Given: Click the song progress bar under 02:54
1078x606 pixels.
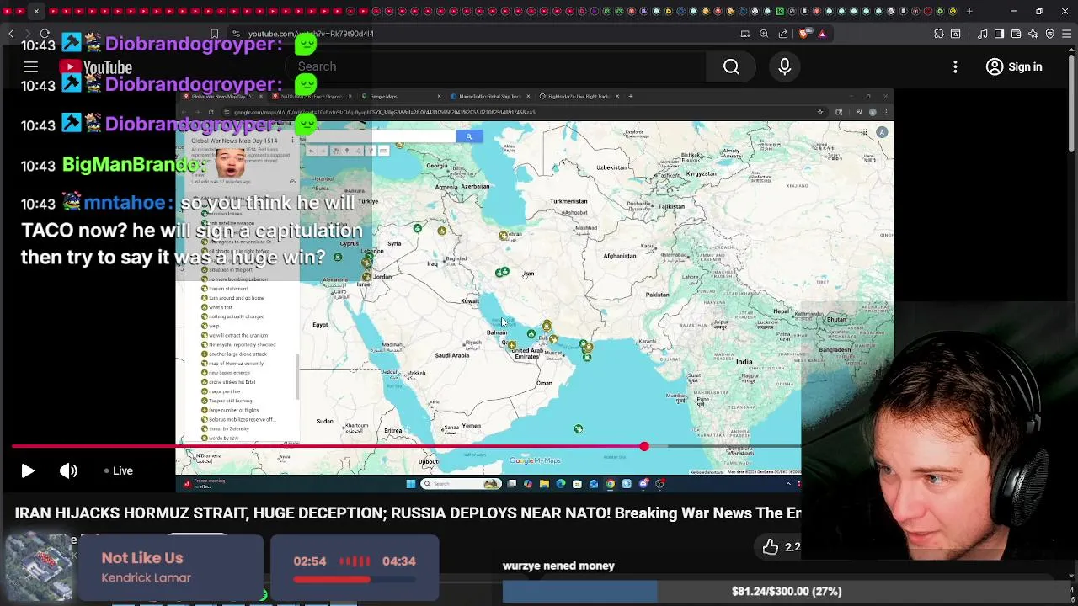Looking at the screenshot, I should pos(355,579).
